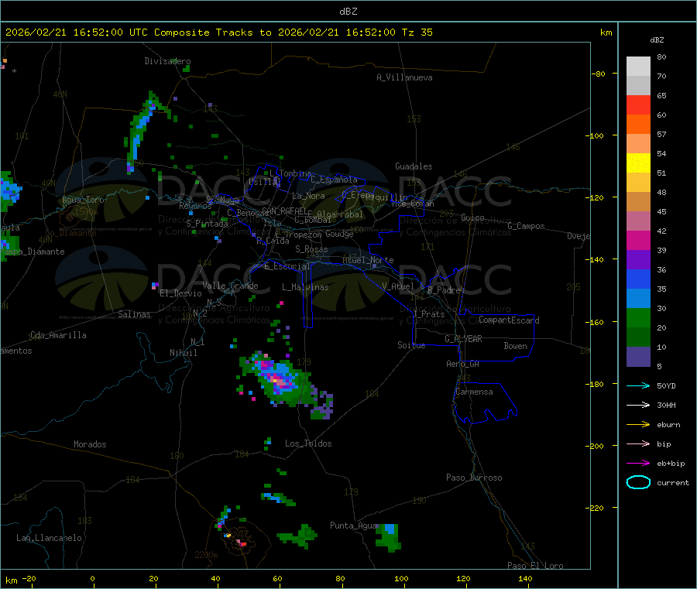Click the Divisadero map label
This screenshot has height=589, width=697.
coord(167,61)
